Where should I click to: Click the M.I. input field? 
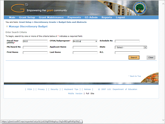point(127,53)
